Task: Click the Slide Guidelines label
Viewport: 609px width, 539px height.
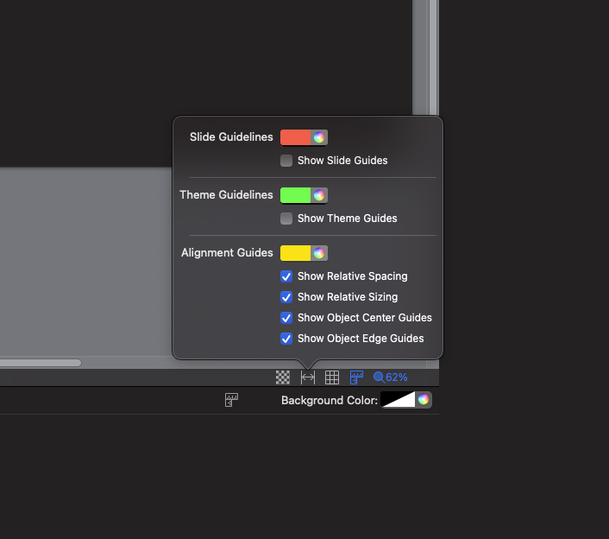Action: pos(231,136)
